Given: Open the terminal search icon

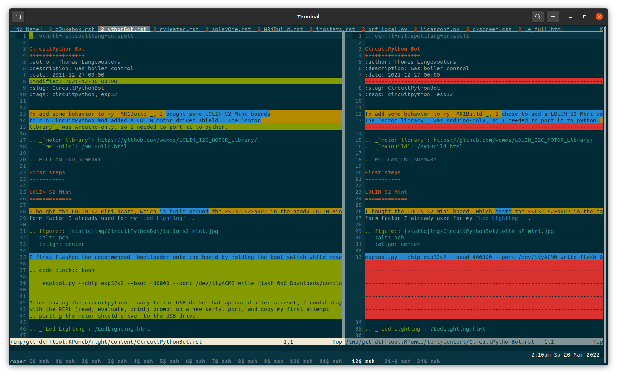Looking at the screenshot, I should tap(538, 17).
